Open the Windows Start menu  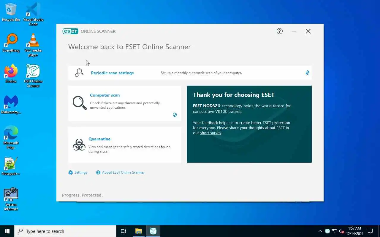coord(7,231)
